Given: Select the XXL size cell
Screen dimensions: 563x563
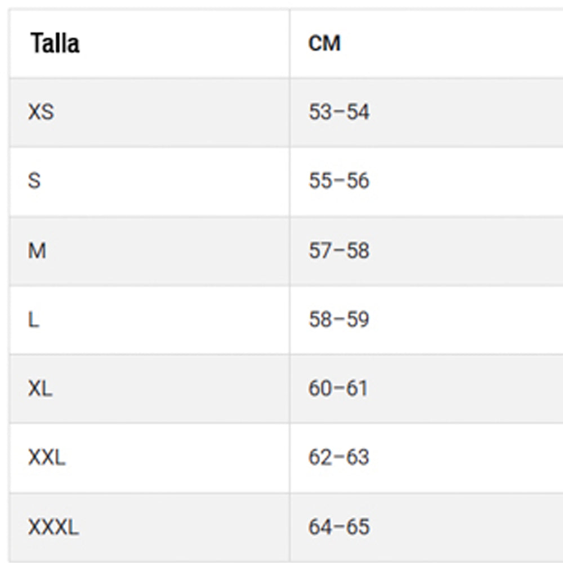Looking at the screenshot, I should [47, 458].
